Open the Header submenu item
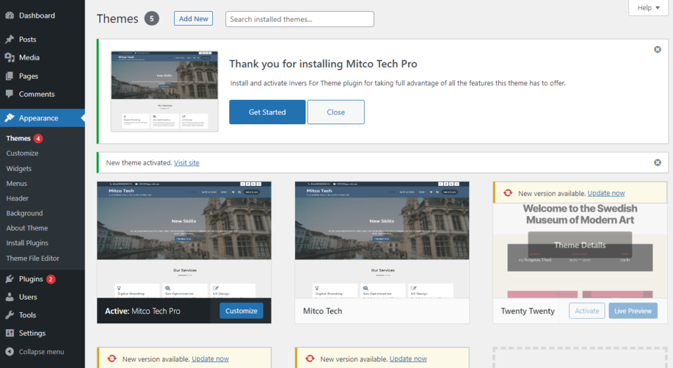This screenshot has width=673, height=368. pos(17,198)
